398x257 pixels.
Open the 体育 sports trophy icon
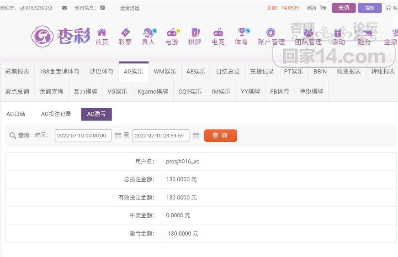(x=241, y=32)
